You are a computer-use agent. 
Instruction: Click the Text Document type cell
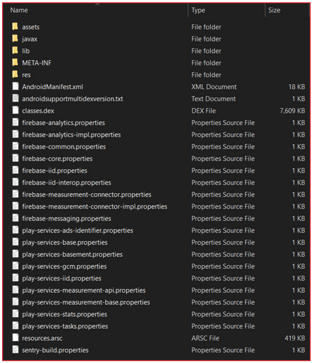tap(214, 99)
